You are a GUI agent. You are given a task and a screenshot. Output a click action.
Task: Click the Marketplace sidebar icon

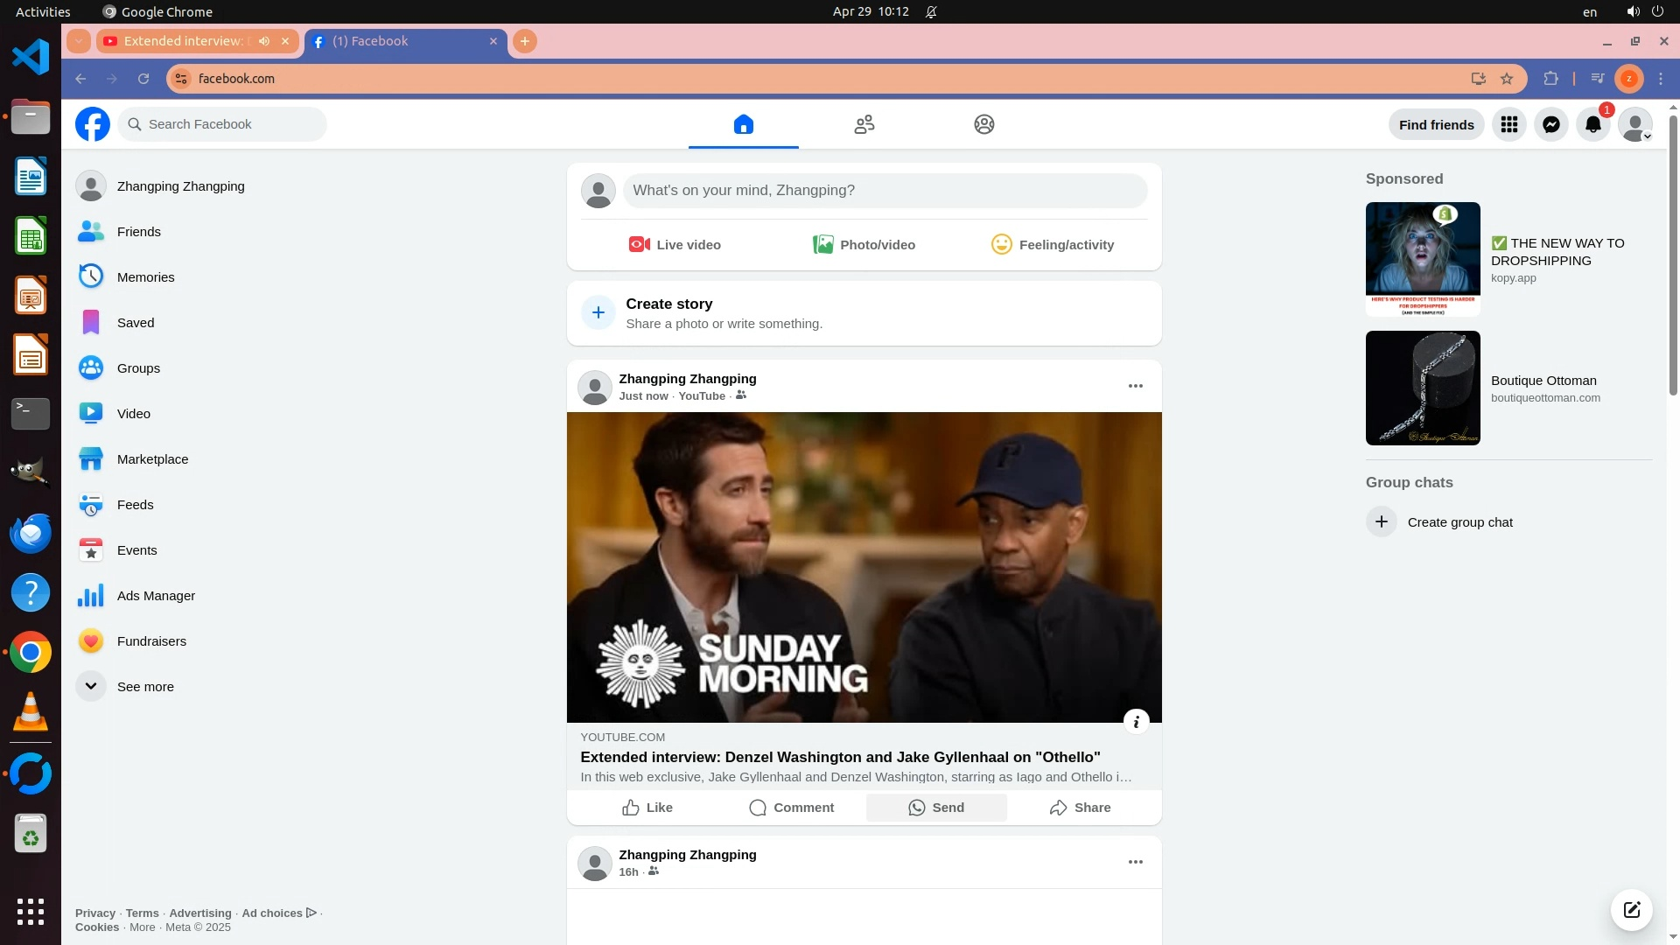91,458
